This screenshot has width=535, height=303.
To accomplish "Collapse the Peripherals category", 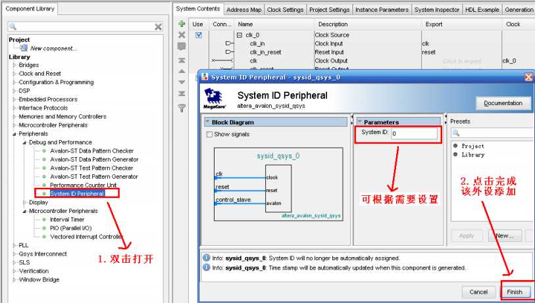I will 14,134.
